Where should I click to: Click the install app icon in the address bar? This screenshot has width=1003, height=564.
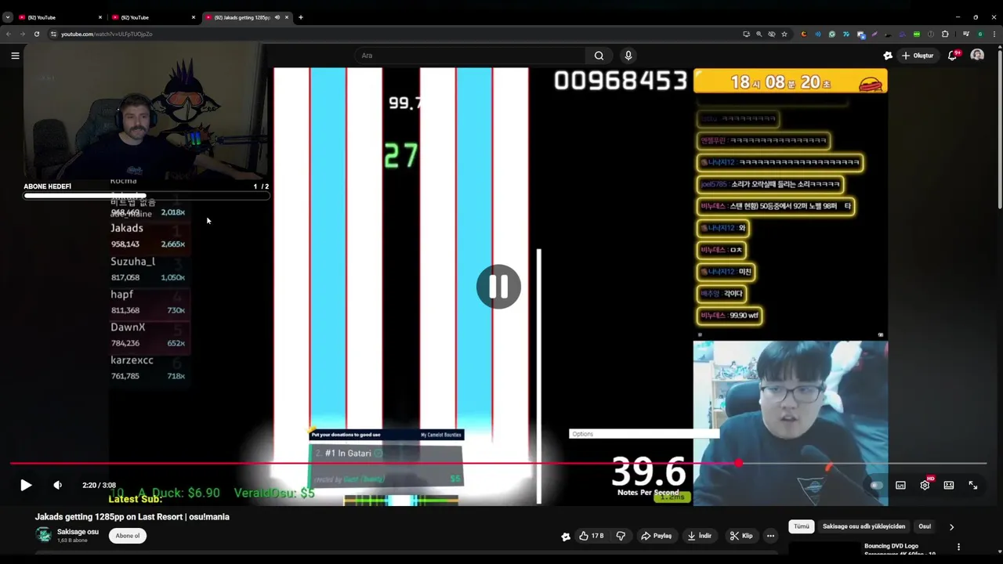(747, 34)
